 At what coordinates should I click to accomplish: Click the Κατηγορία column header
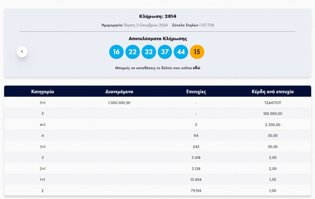pyautogui.click(x=42, y=92)
